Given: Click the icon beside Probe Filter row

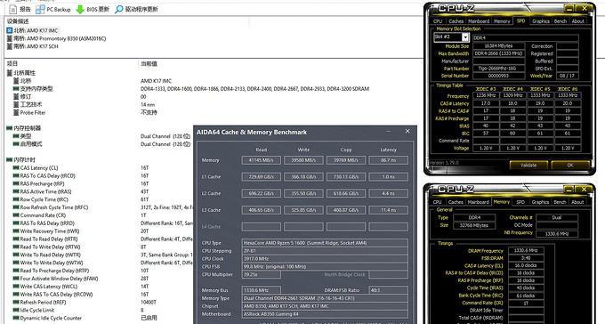Looking at the screenshot, I should point(16,112).
